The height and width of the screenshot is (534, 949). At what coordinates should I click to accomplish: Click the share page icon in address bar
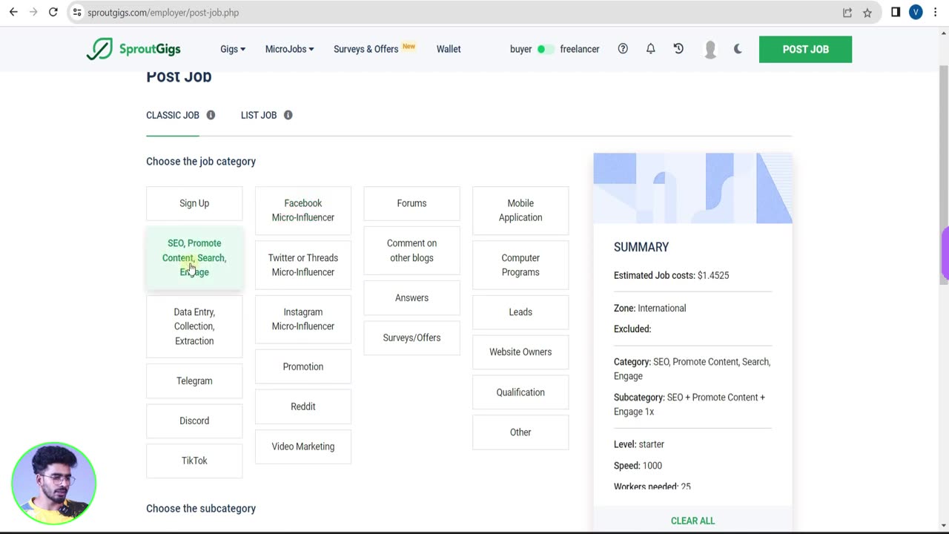coord(847,13)
